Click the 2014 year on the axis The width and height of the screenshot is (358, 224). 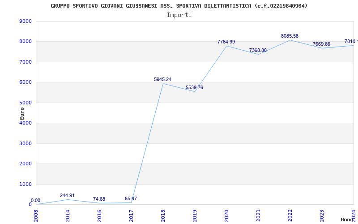click(x=68, y=215)
